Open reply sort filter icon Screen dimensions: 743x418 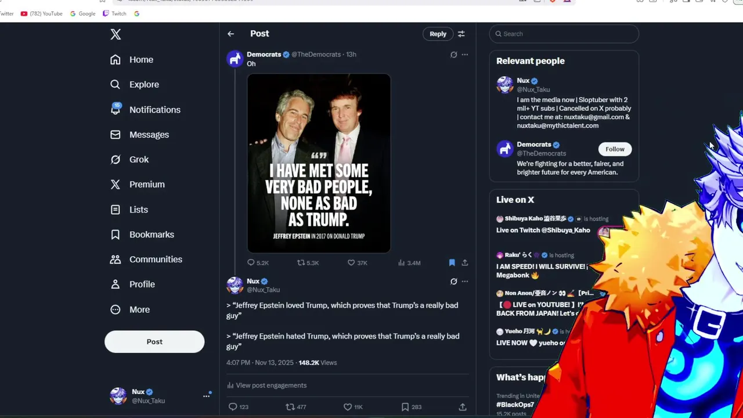pyautogui.click(x=461, y=34)
